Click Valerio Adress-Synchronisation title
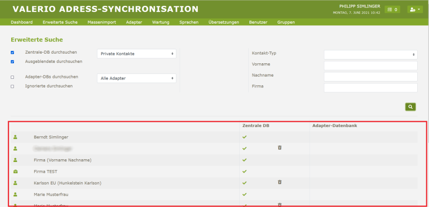Viewport: 429px width, 207px height. tap(106, 9)
